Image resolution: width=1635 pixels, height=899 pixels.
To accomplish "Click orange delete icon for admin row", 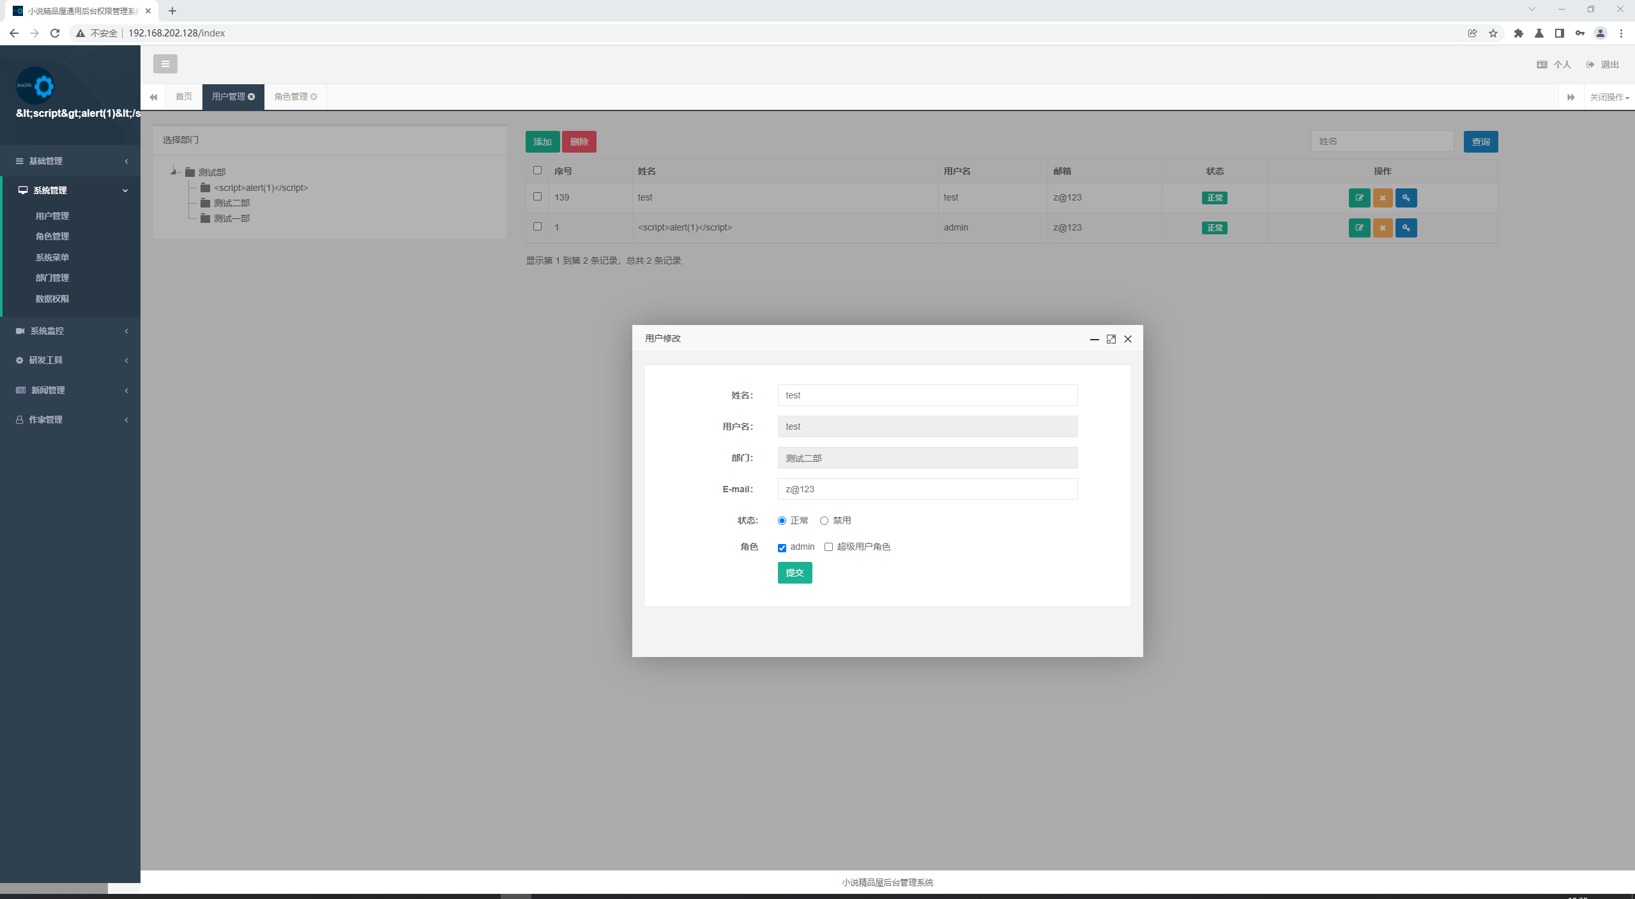I will (x=1383, y=228).
